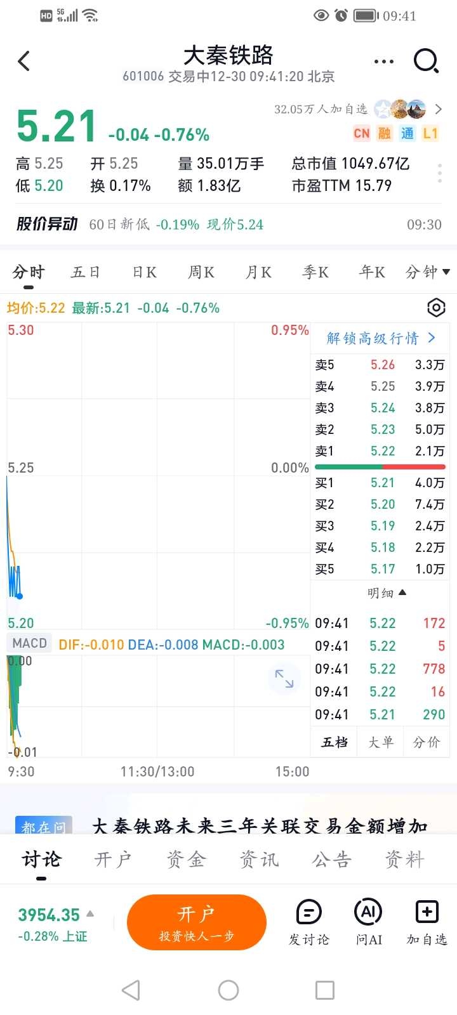The width and height of the screenshot is (457, 1015).
Task: Tap the 发讨论 post discussion icon
Action: tap(309, 923)
